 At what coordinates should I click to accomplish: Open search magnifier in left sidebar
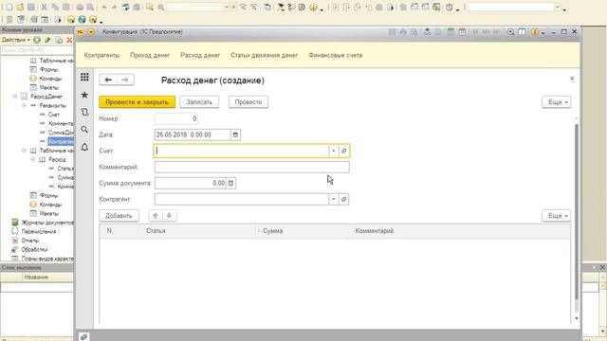84,130
